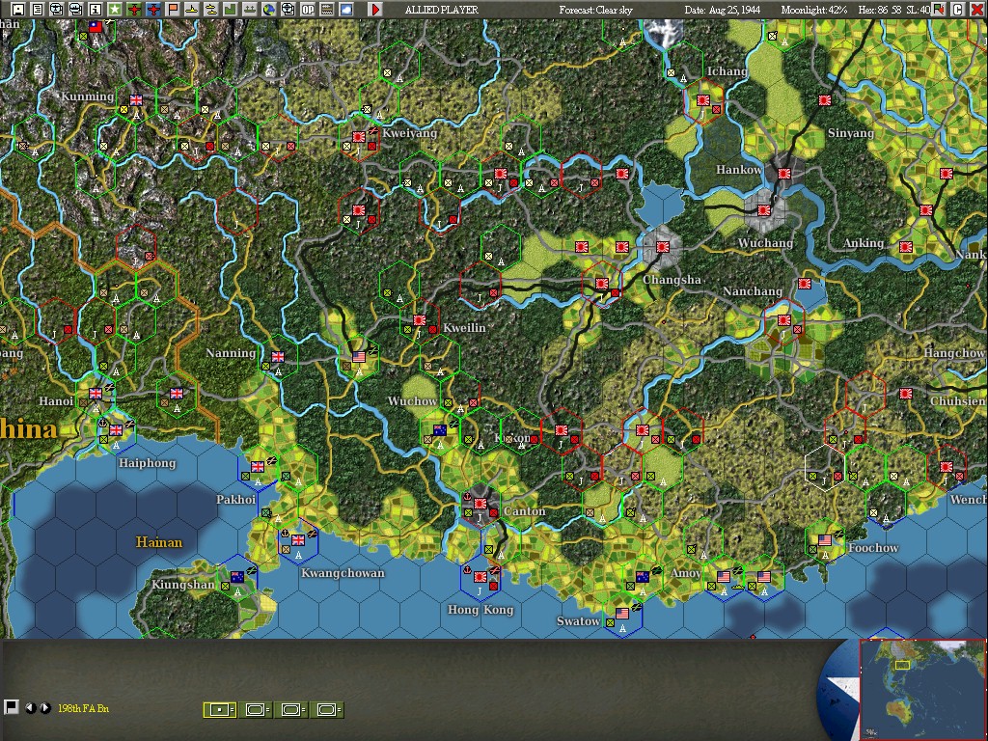This screenshot has width=988, height=741.
Task: Click the C button in top bar
Action: (957, 10)
